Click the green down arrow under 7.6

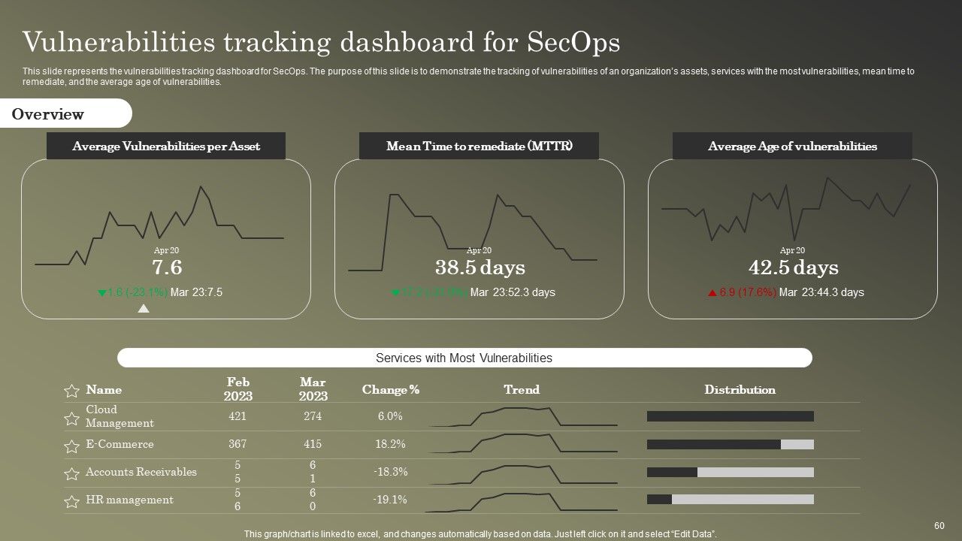pos(102,293)
